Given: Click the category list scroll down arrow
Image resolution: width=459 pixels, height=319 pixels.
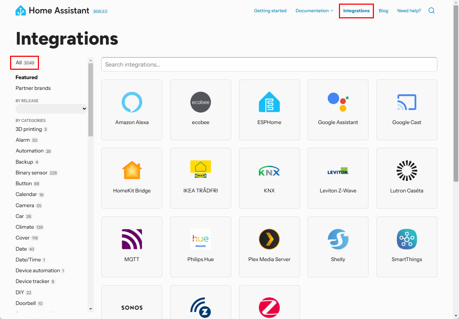Looking at the screenshot, I should coord(91,309).
